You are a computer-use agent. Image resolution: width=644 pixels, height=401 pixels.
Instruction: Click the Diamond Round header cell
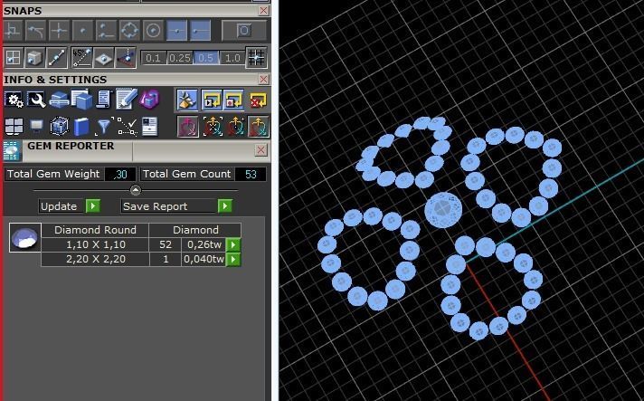(95, 230)
